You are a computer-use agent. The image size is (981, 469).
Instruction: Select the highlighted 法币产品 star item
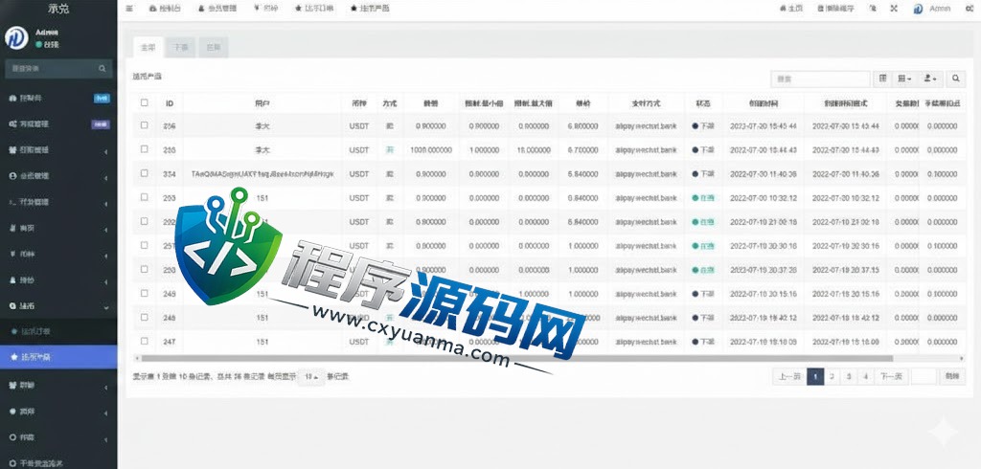58,357
